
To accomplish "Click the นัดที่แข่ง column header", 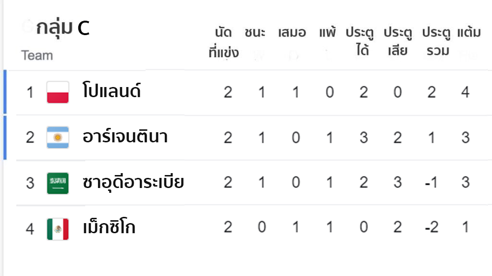I will [x=224, y=42].
